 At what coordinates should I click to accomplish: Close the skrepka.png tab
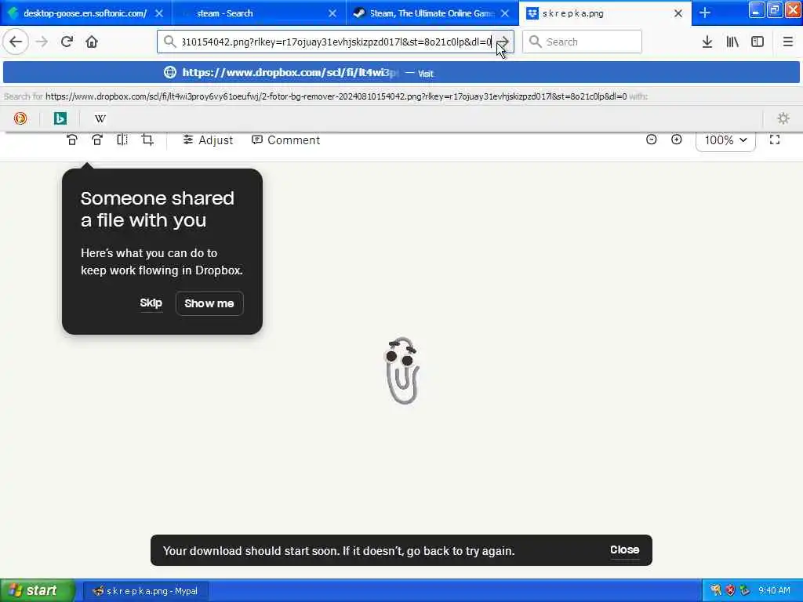[x=678, y=13]
